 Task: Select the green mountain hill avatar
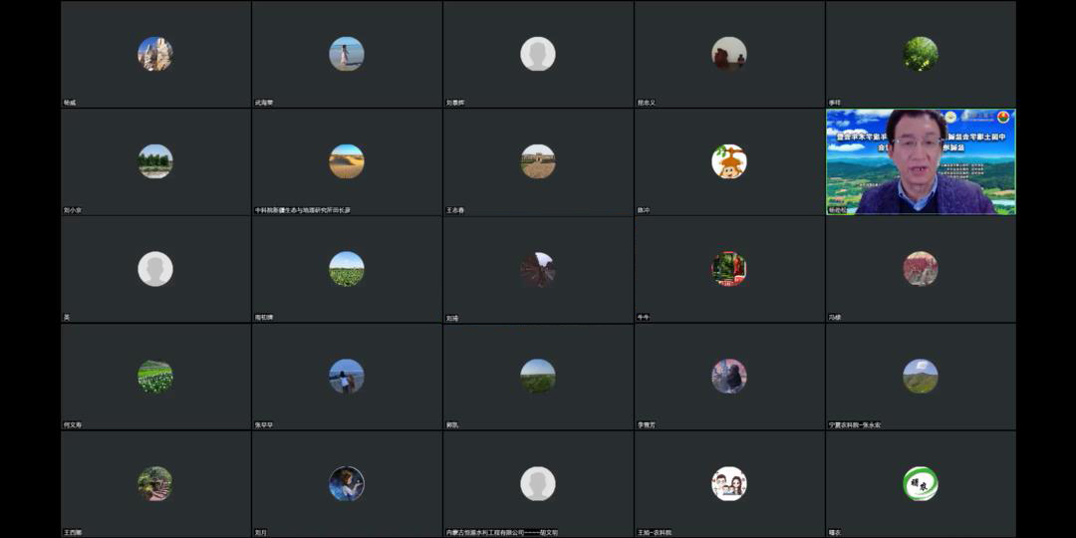point(921,376)
